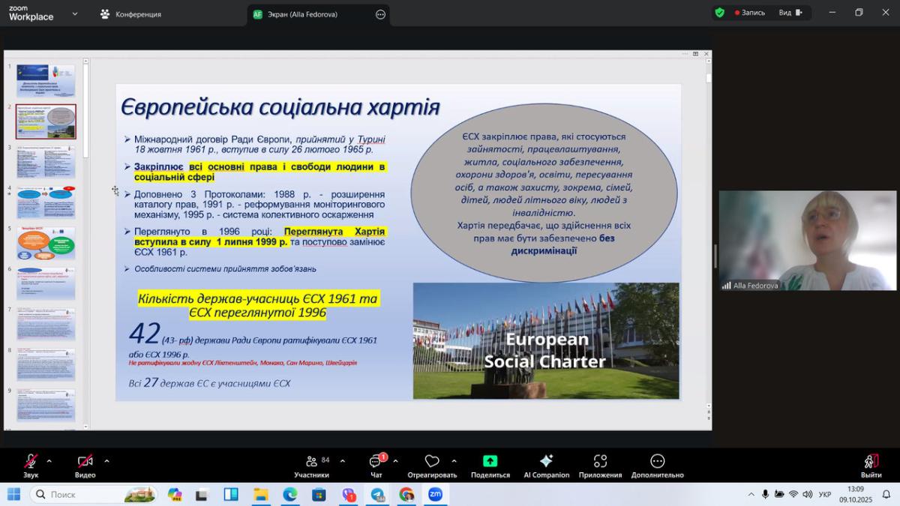Open the Participants panel icon
900x506 pixels.
click(x=311, y=462)
